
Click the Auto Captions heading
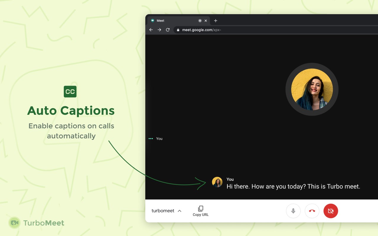click(71, 111)
